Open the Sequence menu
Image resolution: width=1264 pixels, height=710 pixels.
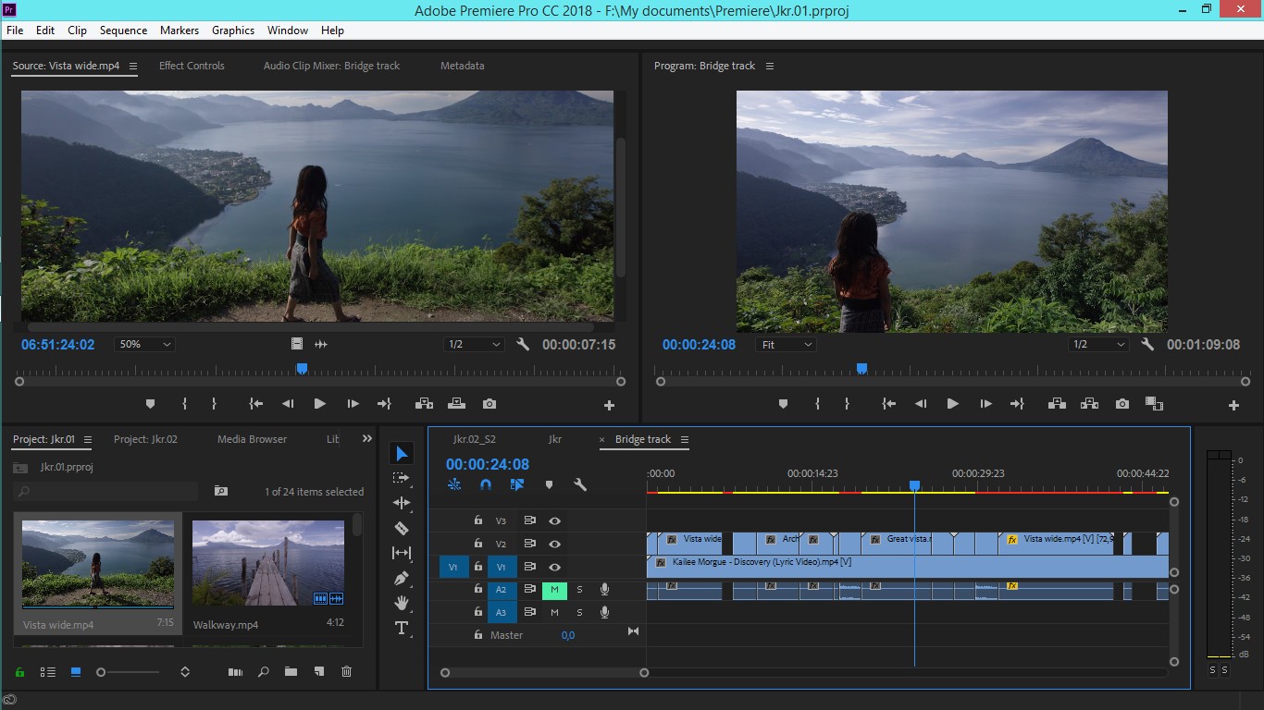(x=124, y=31)
